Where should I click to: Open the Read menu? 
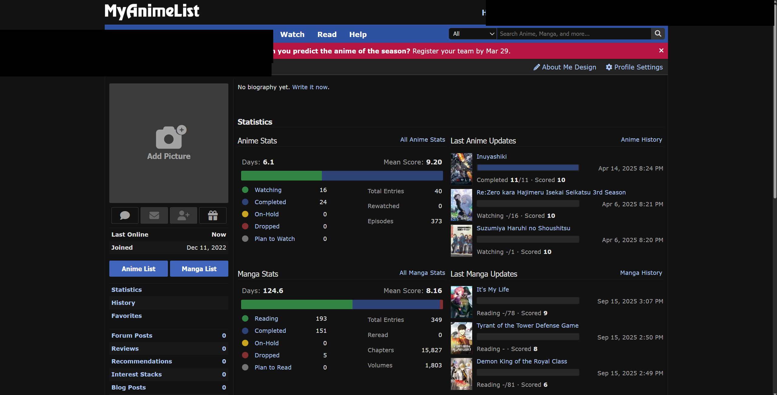click(327, 35)
